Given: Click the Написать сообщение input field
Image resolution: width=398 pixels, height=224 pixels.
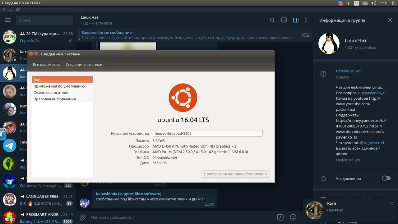Looking at the screenshot, I should [x=182, y=217].
